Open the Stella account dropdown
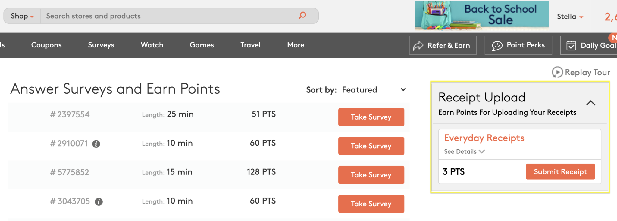 [570, 17]
